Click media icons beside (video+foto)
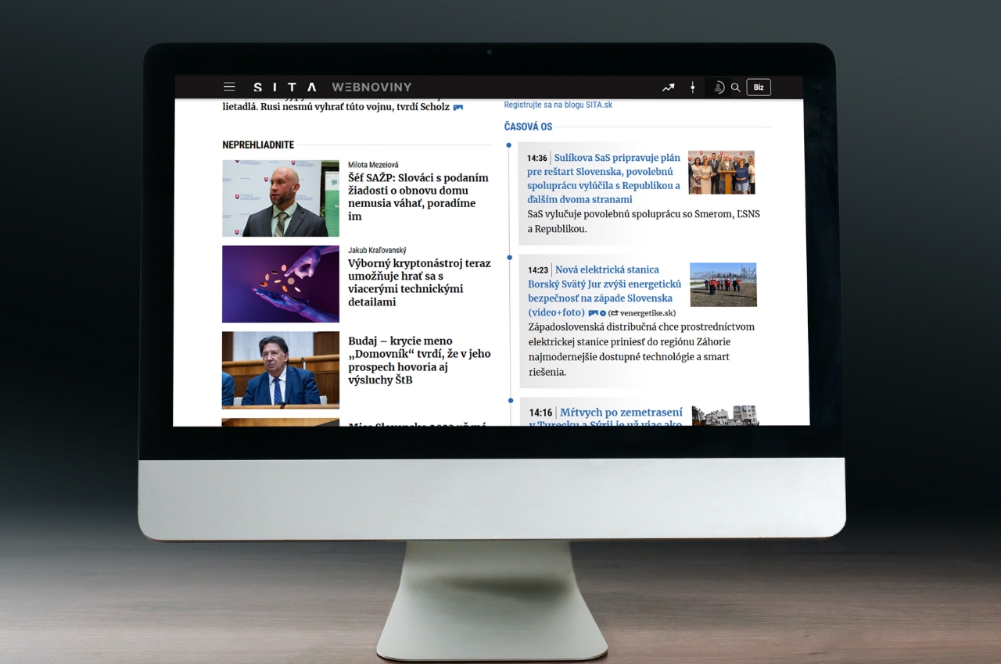1001x664 pixels. click(597, 313)
